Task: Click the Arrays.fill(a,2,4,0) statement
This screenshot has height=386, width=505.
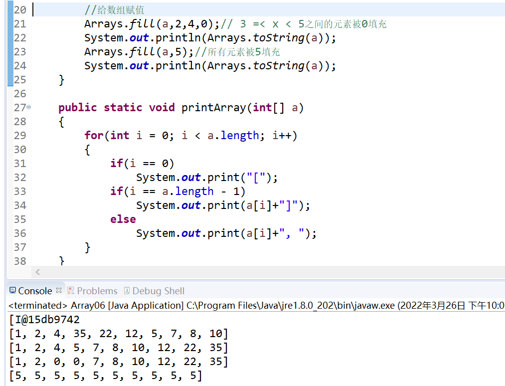Action: coord(152,24)
